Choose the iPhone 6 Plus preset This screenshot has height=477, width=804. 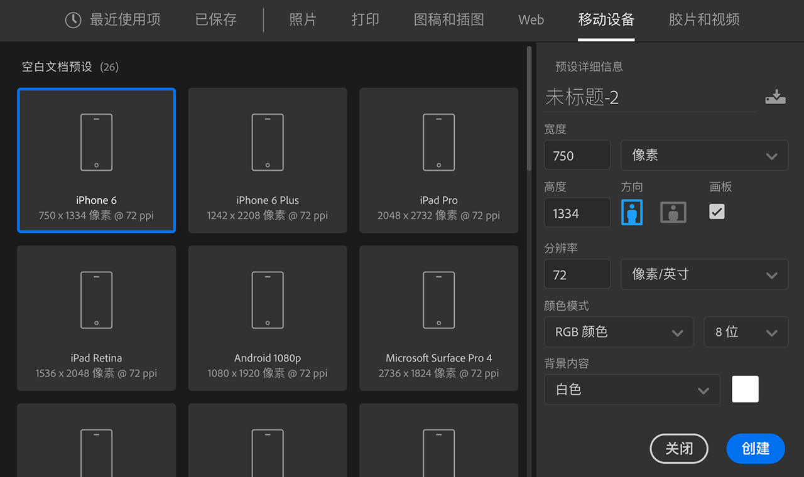(x=268, y=161)
